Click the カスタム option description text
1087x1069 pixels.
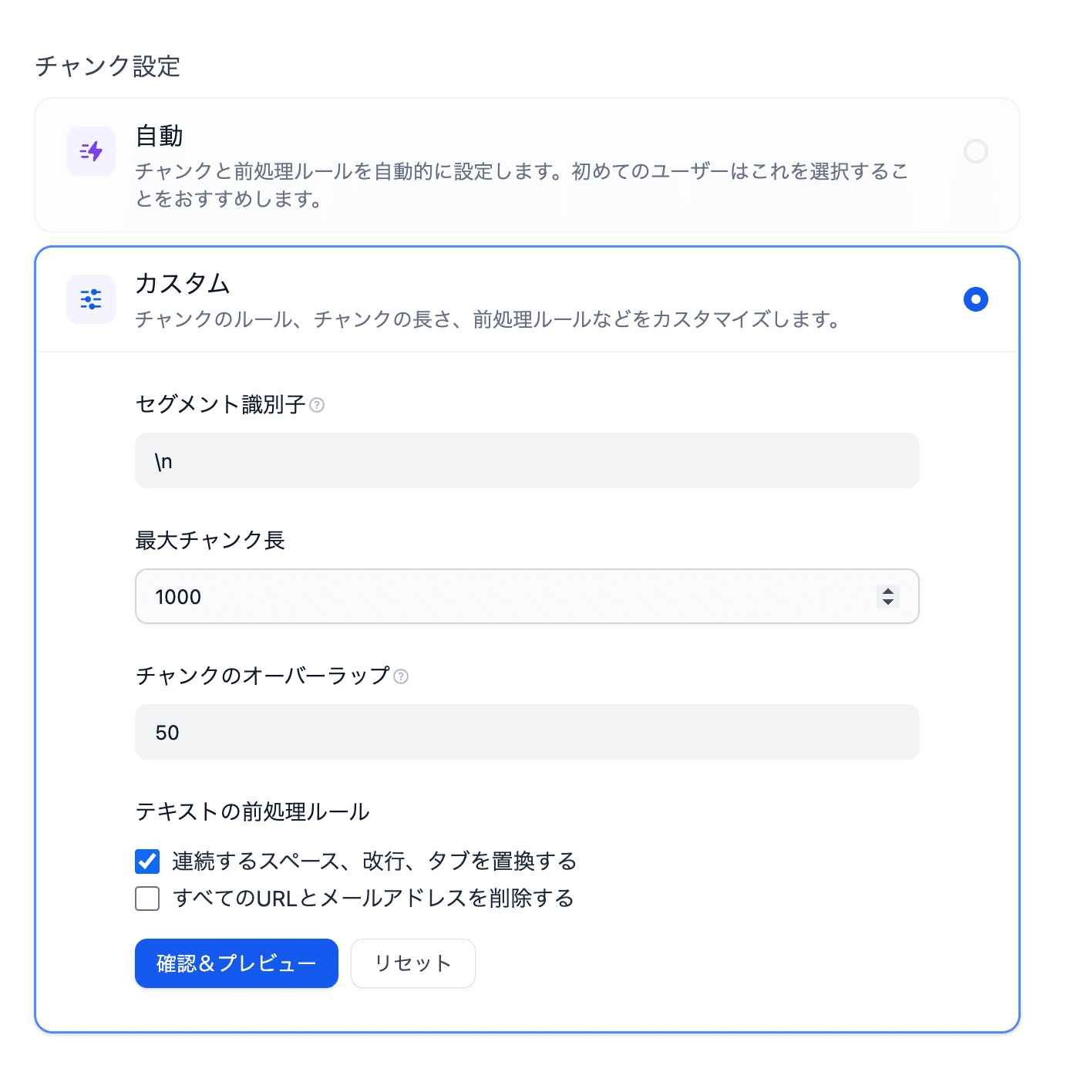pos(487,319)
